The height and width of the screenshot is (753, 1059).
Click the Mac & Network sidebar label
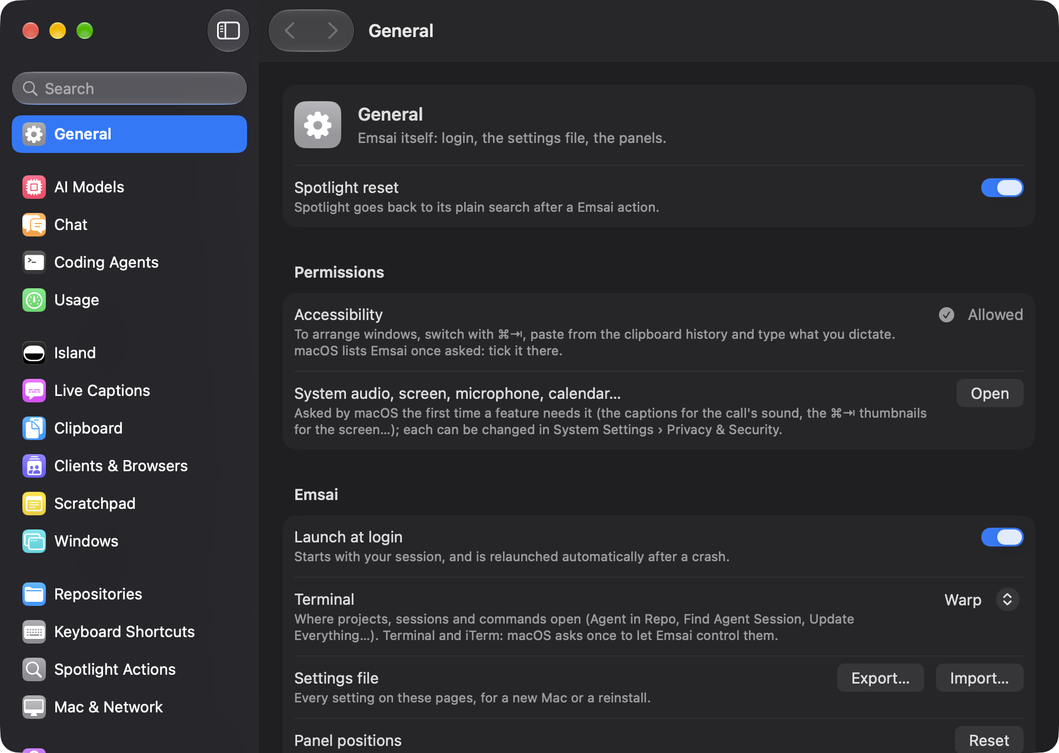point(108,707)
